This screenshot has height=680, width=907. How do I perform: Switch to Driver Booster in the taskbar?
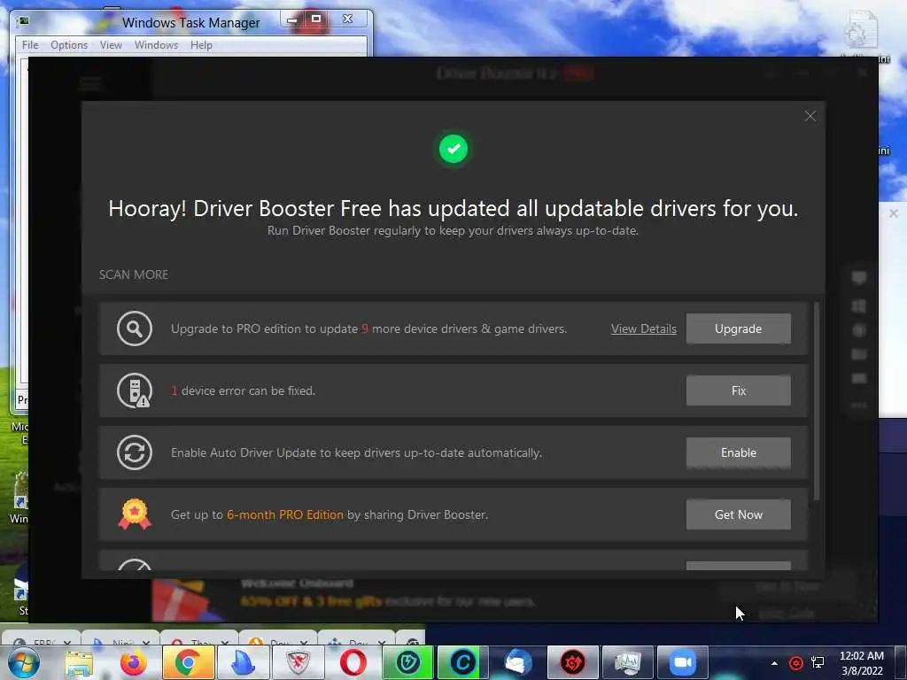pos(572,662)
